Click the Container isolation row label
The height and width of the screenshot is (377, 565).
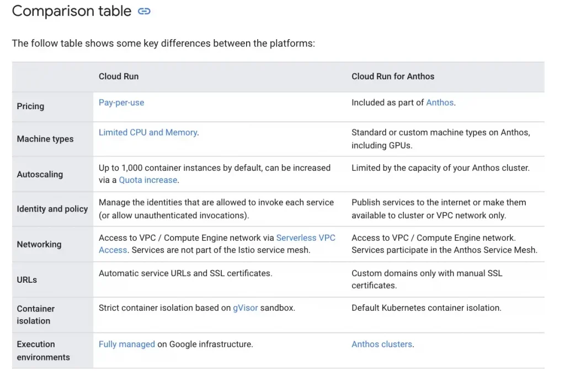click(36, 315)
